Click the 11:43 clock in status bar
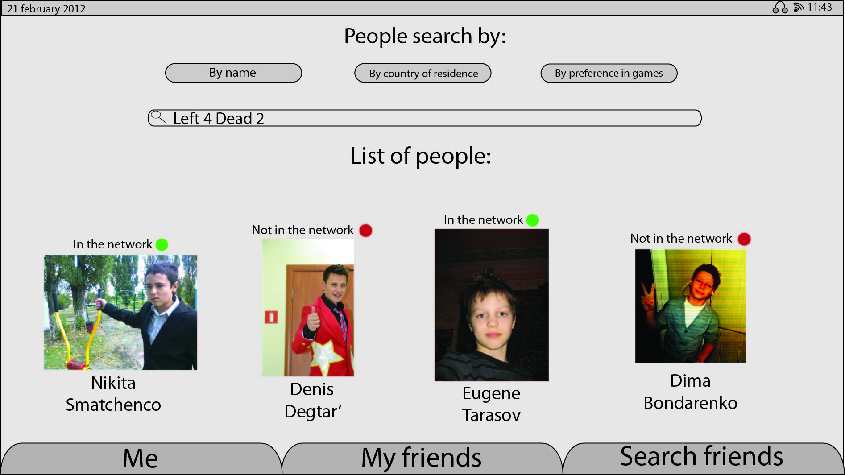The width and height of the screenshot is (845, 475). click(820, 7)
